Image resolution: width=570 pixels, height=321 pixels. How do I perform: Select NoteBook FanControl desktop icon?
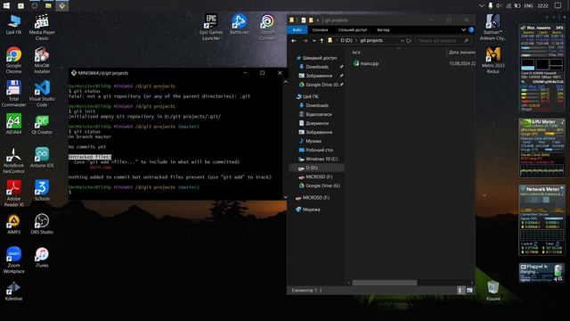13,160
